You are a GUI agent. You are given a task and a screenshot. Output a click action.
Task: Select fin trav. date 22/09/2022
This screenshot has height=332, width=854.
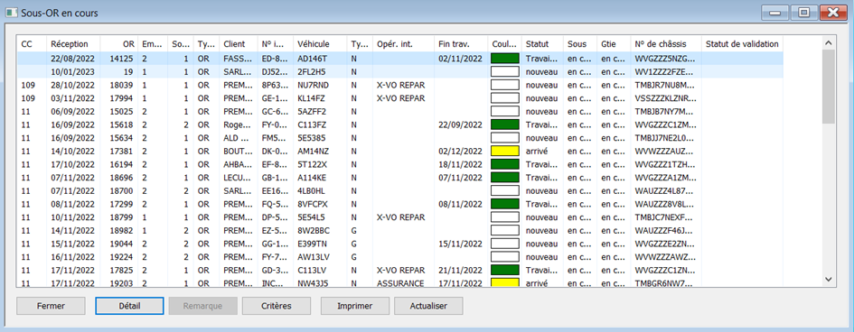pos(460,124)
